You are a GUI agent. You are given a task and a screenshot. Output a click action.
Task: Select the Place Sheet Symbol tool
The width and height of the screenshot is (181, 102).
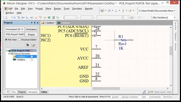49,18
